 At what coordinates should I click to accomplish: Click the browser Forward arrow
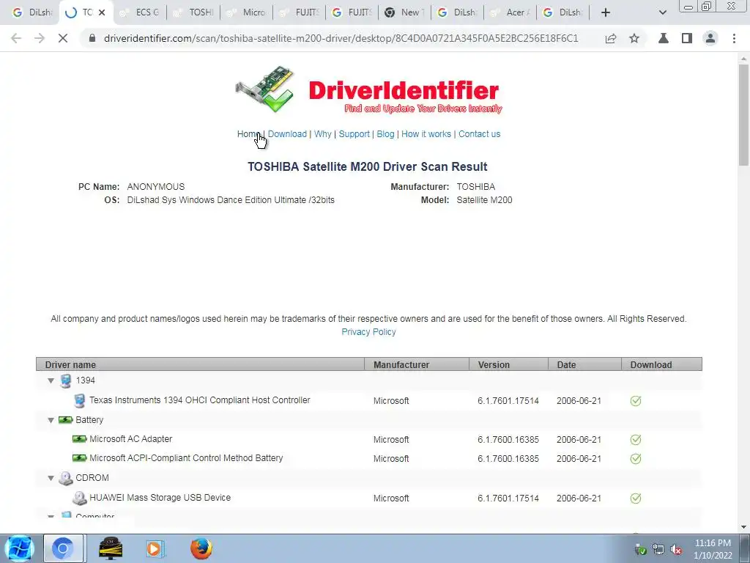tap(40, 38)
